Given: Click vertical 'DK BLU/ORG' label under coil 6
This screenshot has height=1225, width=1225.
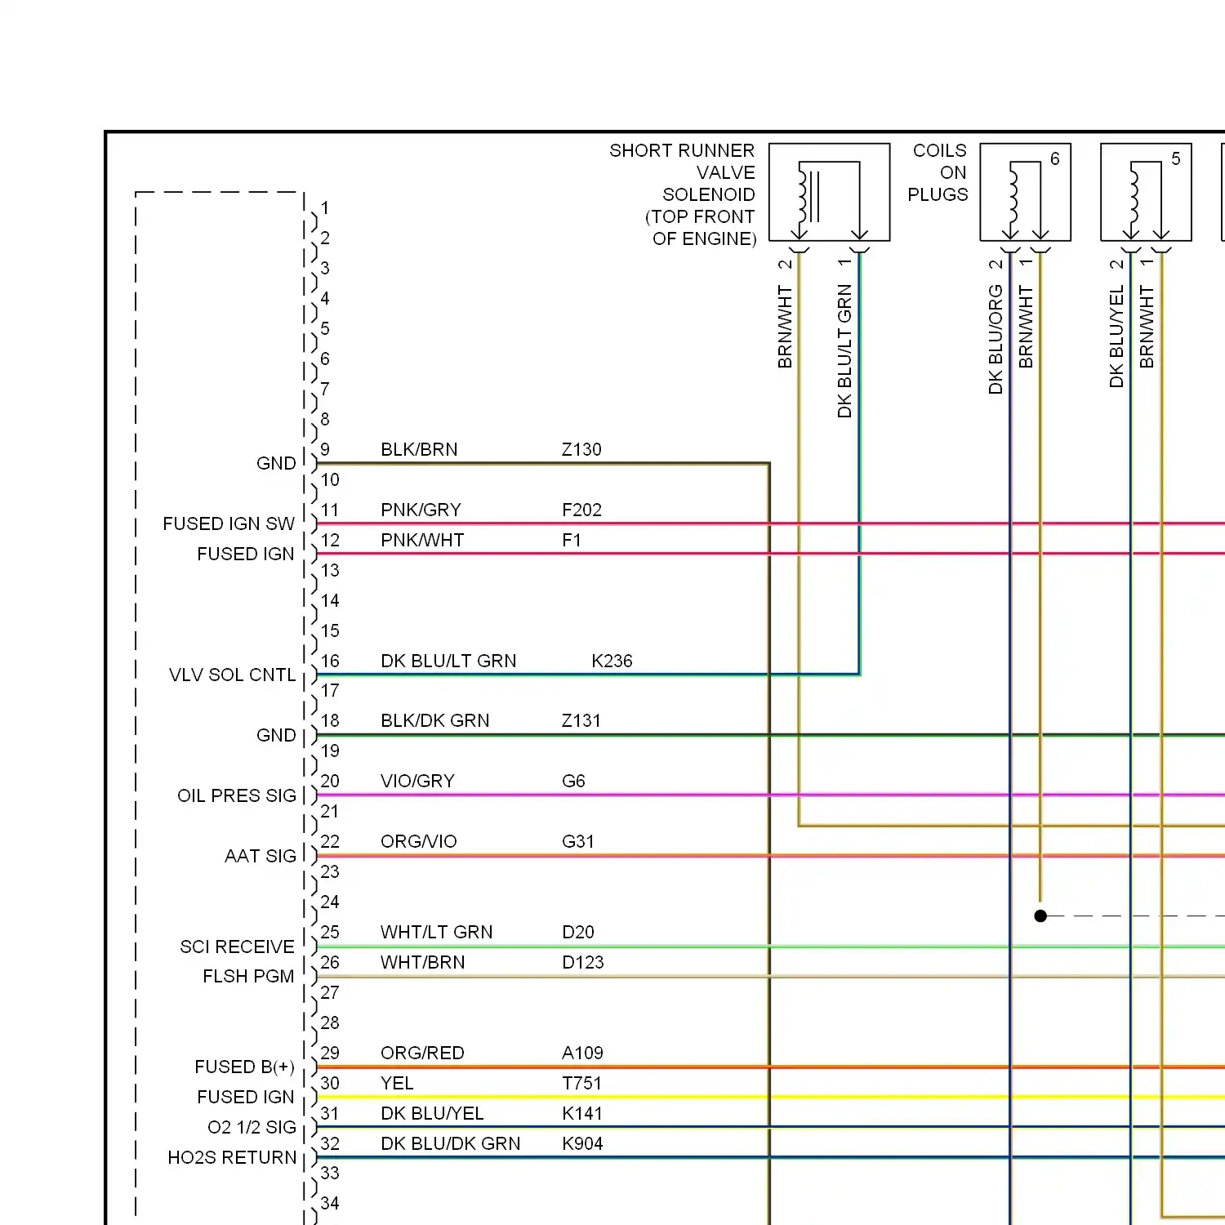Looking at the screenshot, I should coord(996,340).
